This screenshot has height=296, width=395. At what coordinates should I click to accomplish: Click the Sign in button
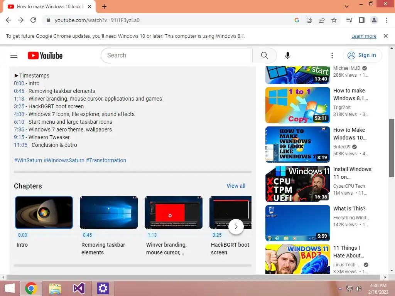(x=362, y=55)
